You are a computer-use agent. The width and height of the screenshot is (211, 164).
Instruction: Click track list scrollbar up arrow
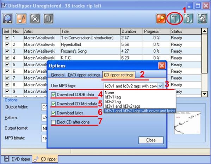[x=204, y=31]
